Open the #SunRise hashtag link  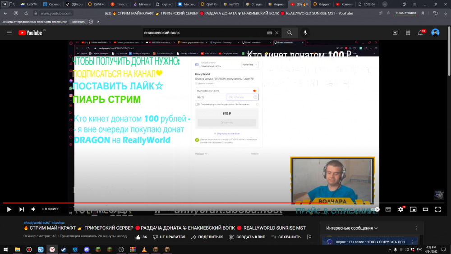point(58,223)
